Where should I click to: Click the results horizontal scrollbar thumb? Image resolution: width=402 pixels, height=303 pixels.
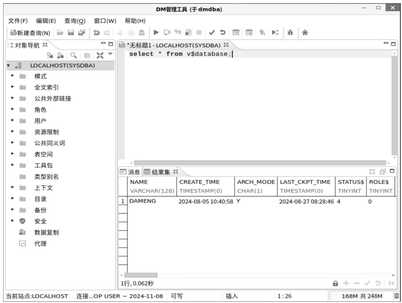coord(141,275)
